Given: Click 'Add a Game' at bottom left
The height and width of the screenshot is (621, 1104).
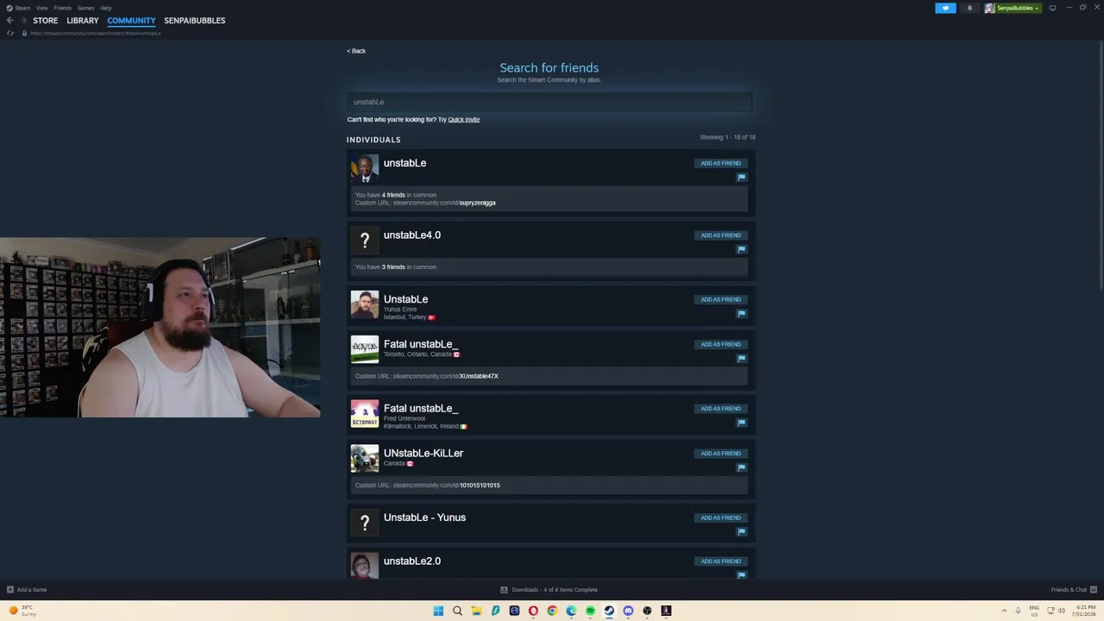Looking at the screenshot, I should (27, 590).
